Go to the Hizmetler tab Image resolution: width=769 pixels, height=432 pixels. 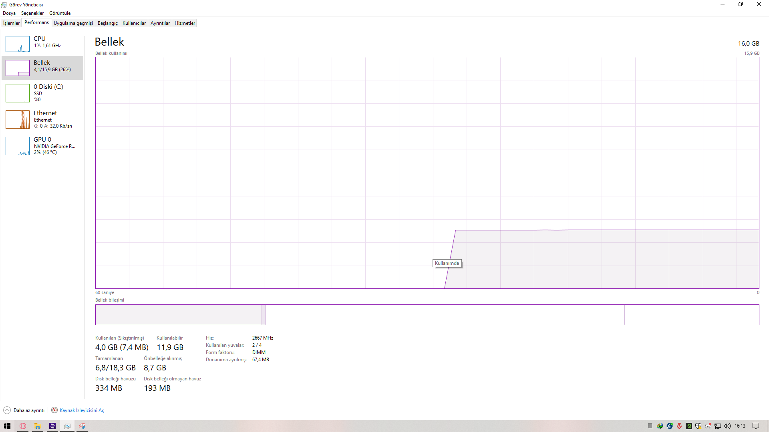185,23
